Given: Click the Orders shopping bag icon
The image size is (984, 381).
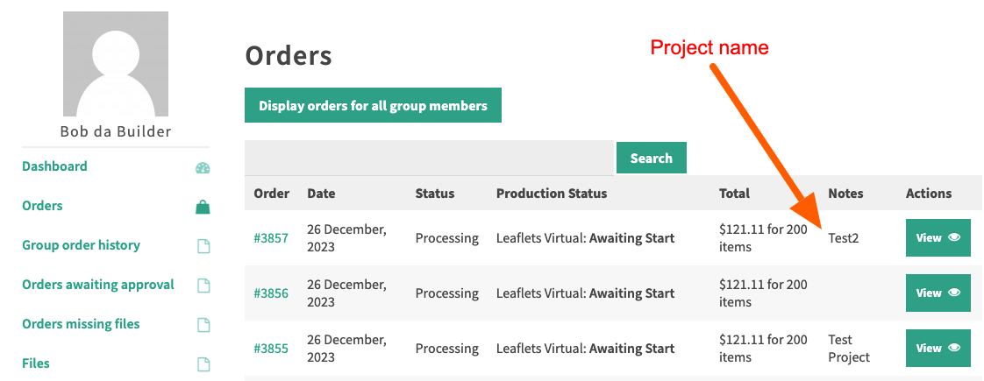Looking at the screenshot, I should 203,207.
